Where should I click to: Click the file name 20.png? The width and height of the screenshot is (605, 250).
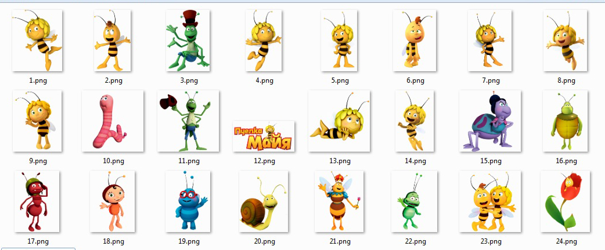[264, 241]
